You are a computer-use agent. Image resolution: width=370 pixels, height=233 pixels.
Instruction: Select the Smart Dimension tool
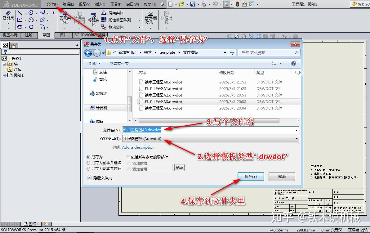point(8,17)
